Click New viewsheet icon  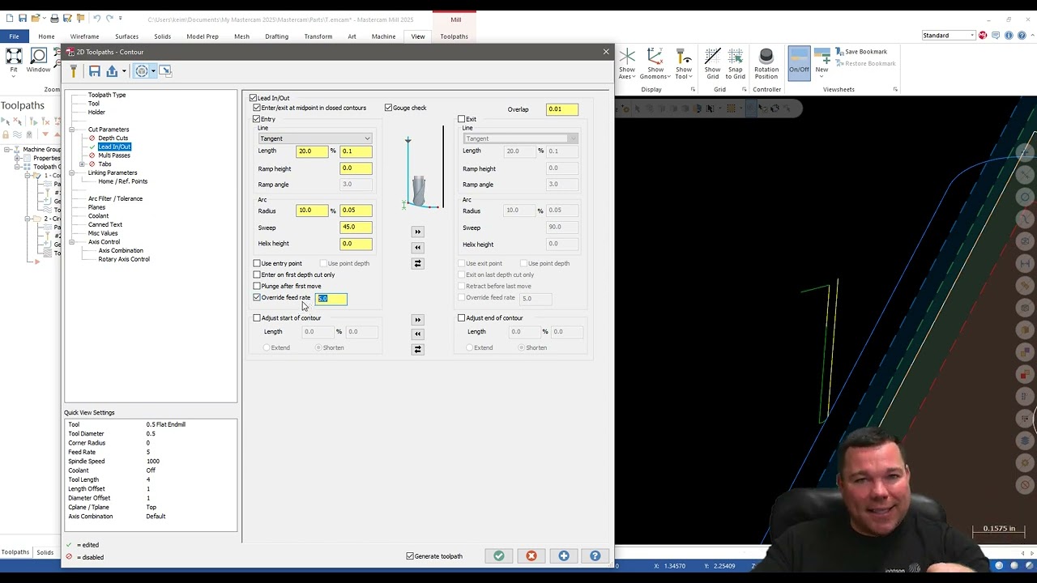click(821, 57)
